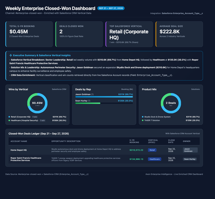The width and height of the screenshot is (215, 199).
Task: Click $135K (30.3%) in the Wins by Vertical legend
Action: tap(59, 120)
